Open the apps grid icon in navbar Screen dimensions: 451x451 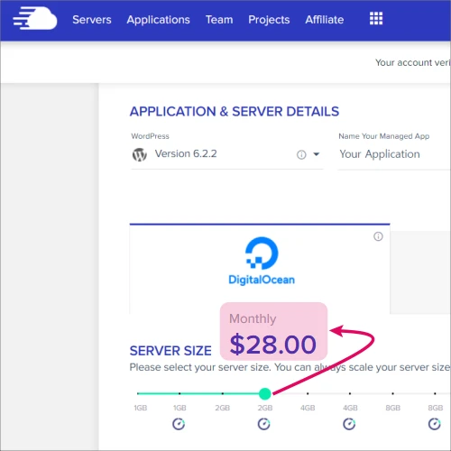[376, 19]
